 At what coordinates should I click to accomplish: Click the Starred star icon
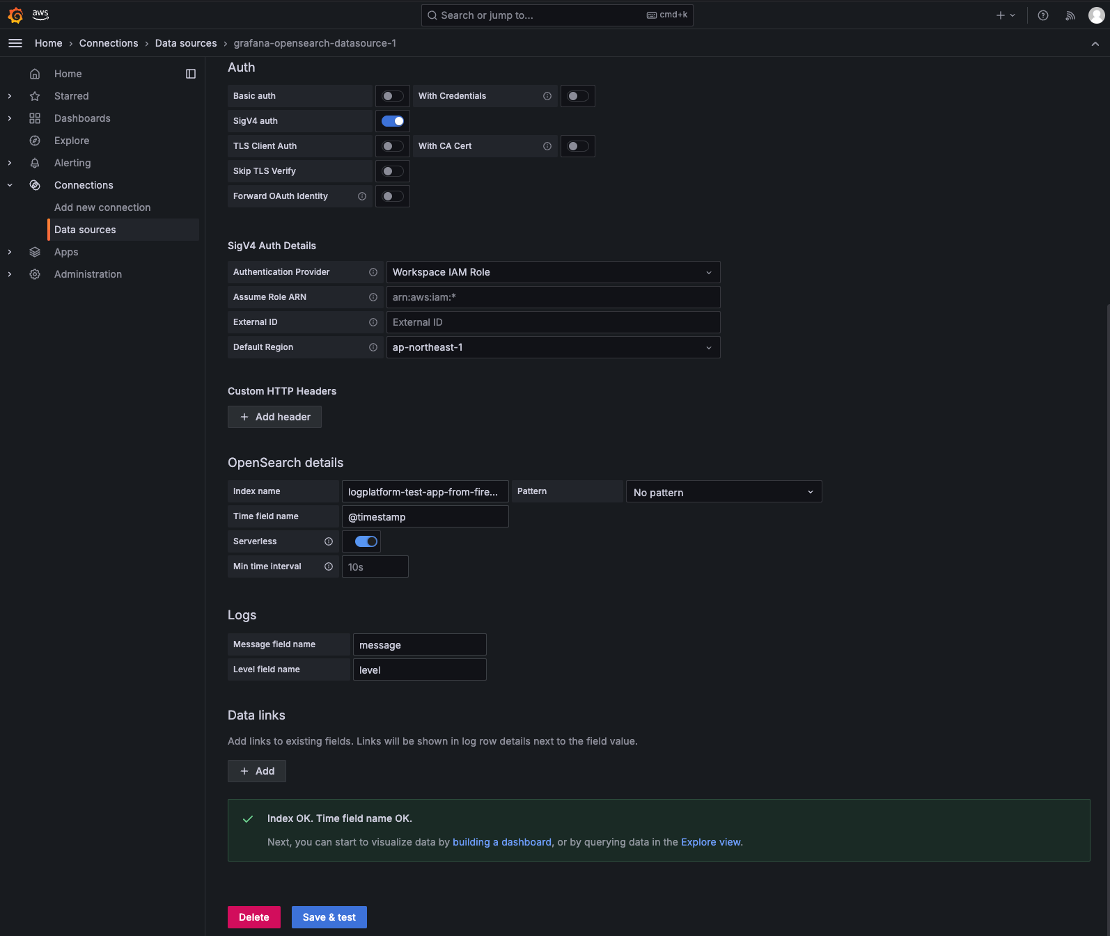point(35,96)
